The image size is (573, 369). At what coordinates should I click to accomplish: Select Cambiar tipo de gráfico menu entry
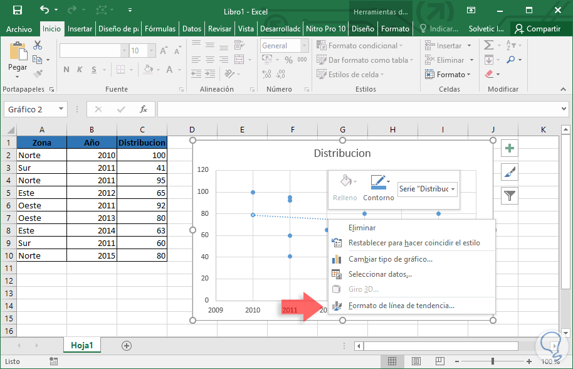click(x=390, y=259)
